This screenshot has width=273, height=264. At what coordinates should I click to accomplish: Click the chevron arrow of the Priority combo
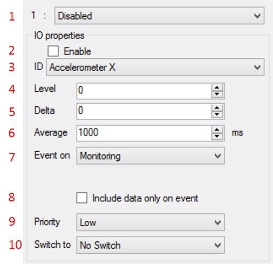coord(217,222)
